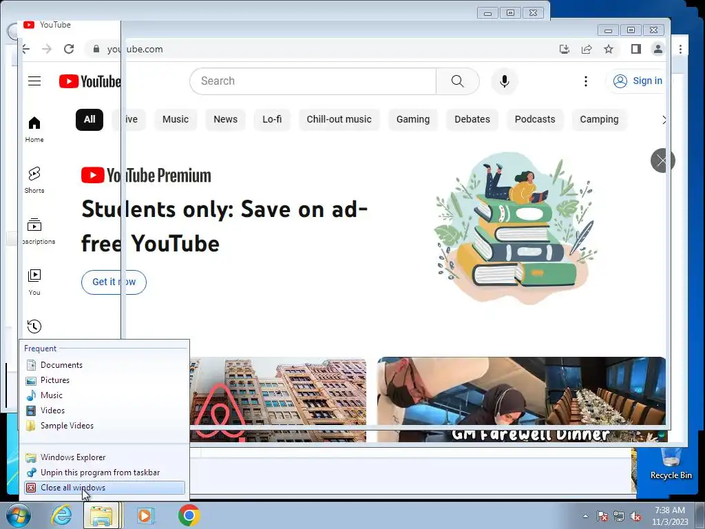Screen dimensions: 705x529
Task: Click the muted volume tray icon
Action: 635,517
